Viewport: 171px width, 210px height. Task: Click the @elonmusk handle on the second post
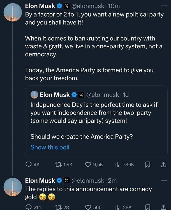pos(87,181)
